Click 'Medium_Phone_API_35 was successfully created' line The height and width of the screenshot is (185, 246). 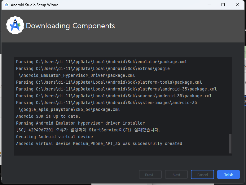point(99,143)
